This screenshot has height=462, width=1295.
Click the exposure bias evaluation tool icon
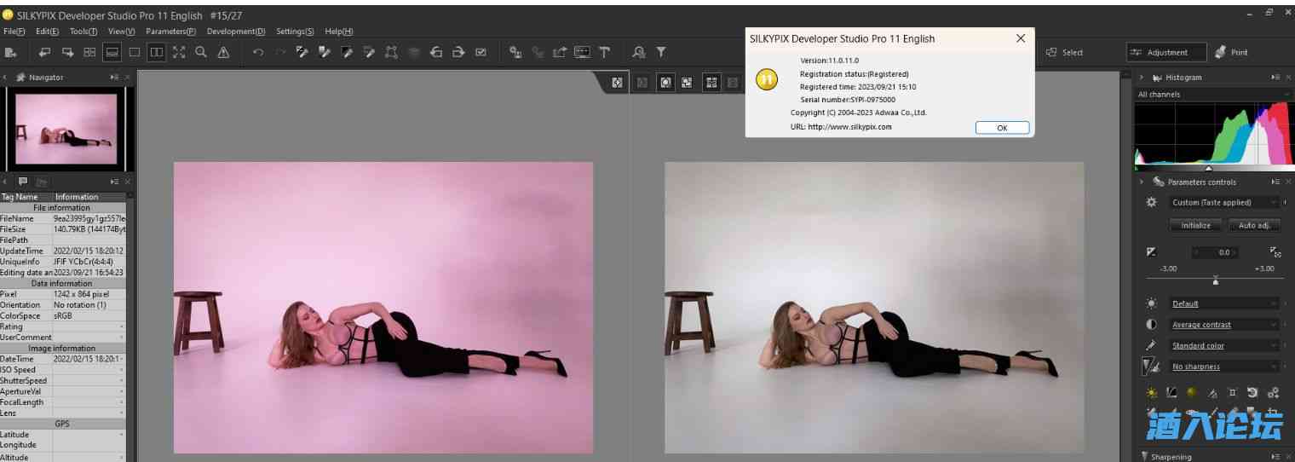click(1275, 252)
